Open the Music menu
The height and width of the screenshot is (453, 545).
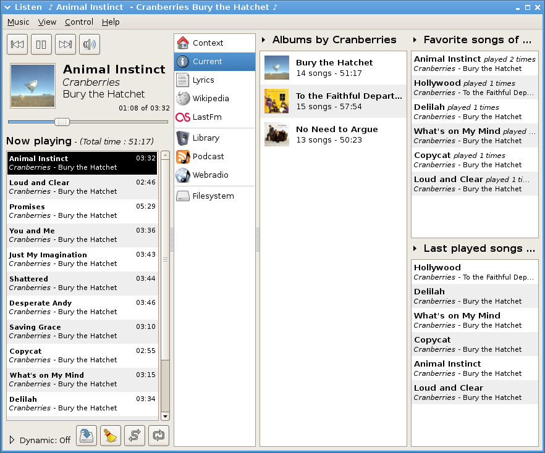point(18,22)
